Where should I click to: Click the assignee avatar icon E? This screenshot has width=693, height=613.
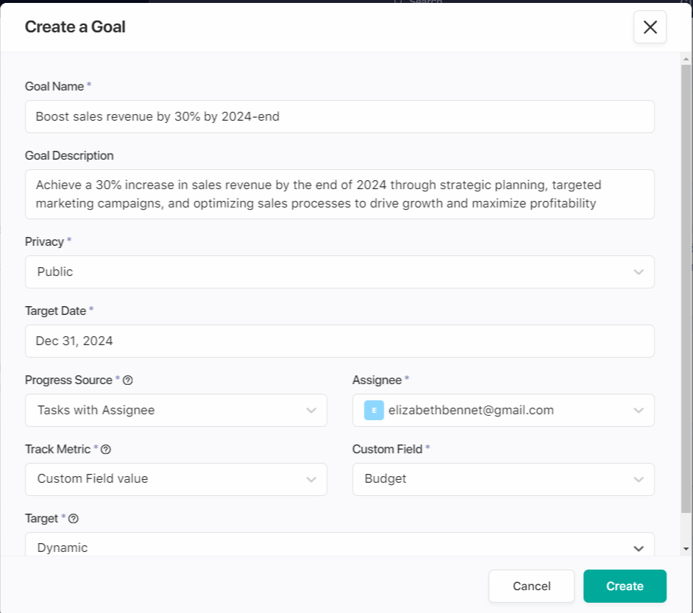point(374,410)
